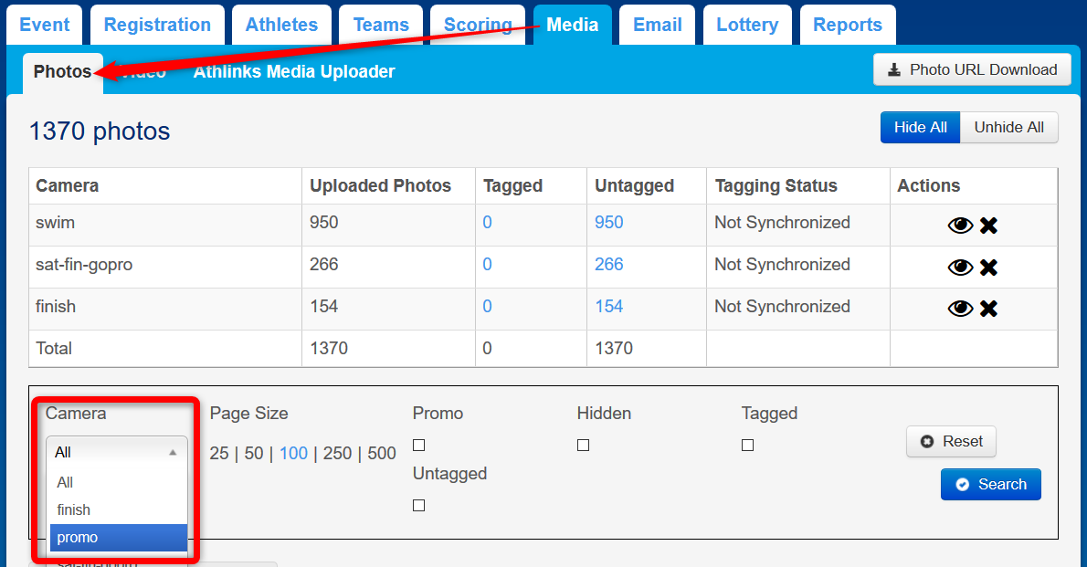Delete the swim camera with X icon
Image resolution: width=1087 pixels, height=567 pixels.
click(988, 226)
